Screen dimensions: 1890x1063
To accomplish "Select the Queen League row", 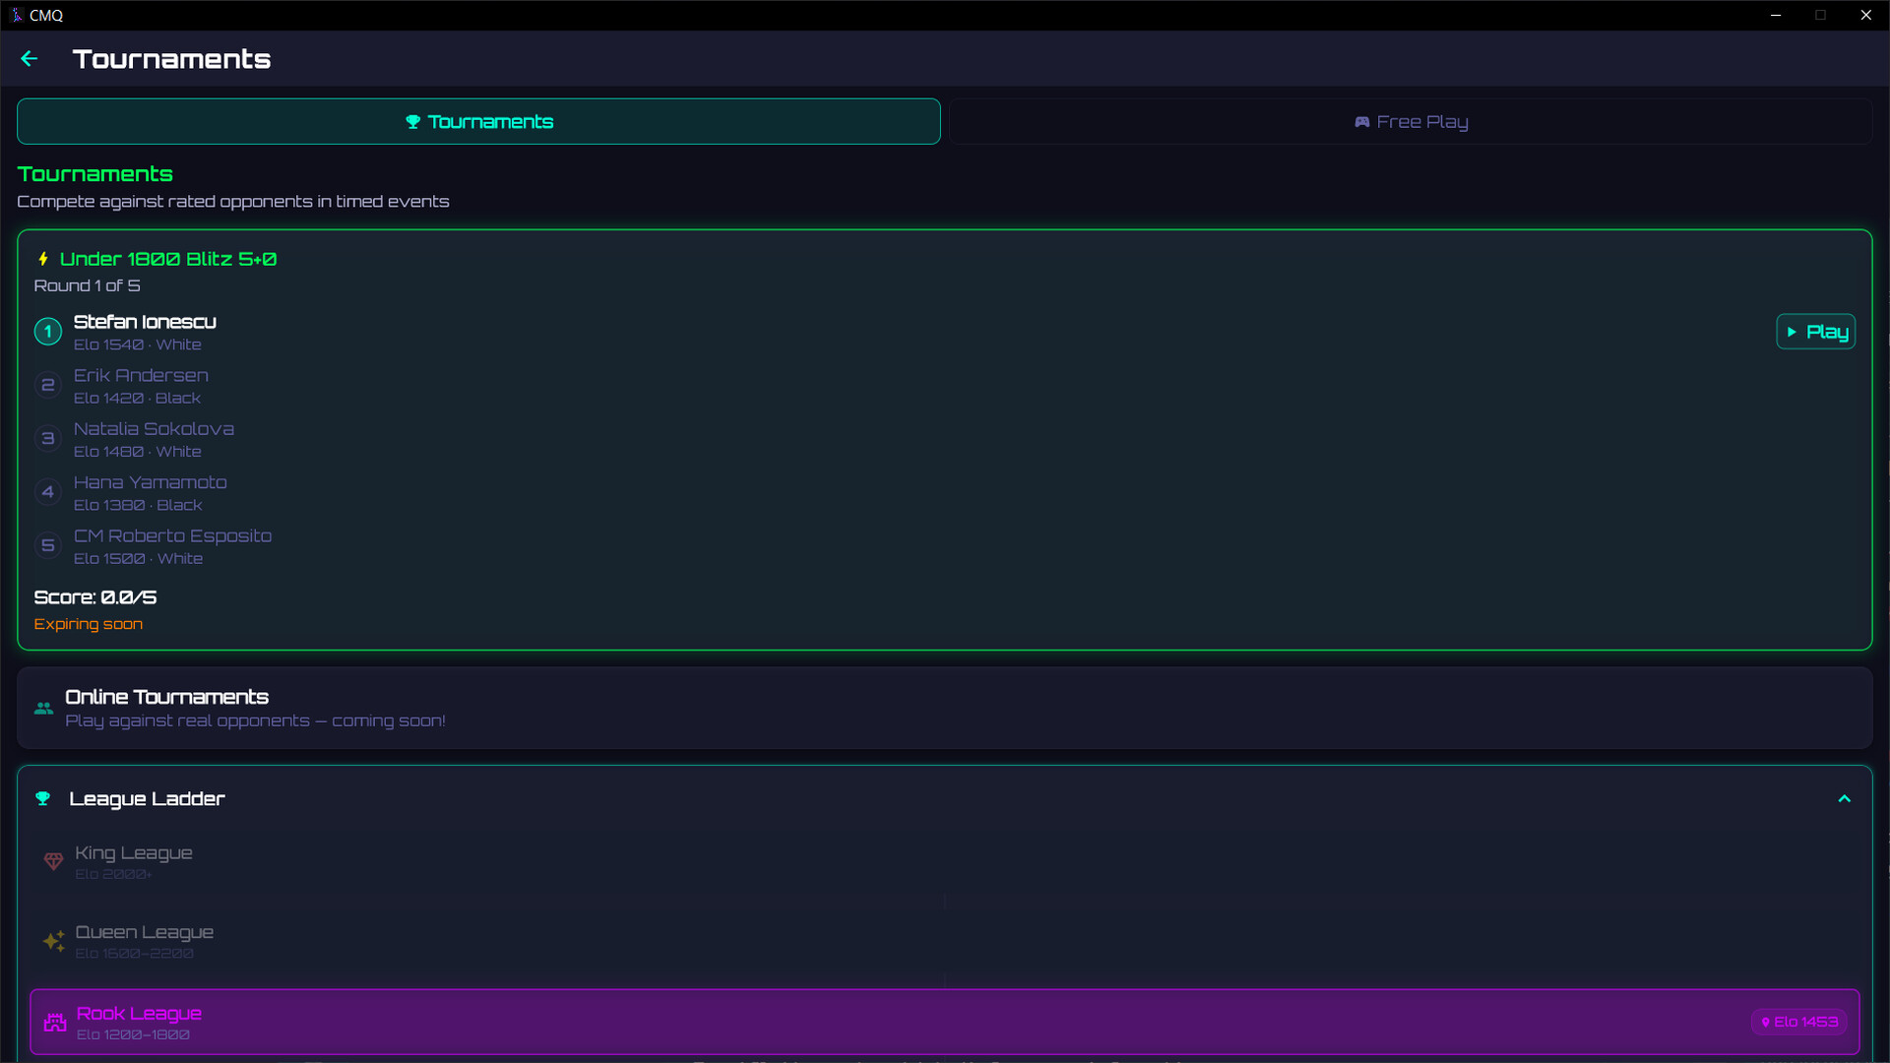I will [145, 932].
